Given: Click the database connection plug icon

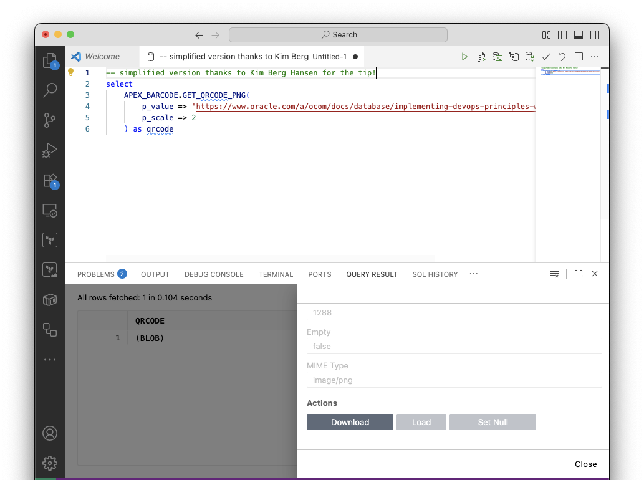Looking at the screenshot, I should coord(530,57).
